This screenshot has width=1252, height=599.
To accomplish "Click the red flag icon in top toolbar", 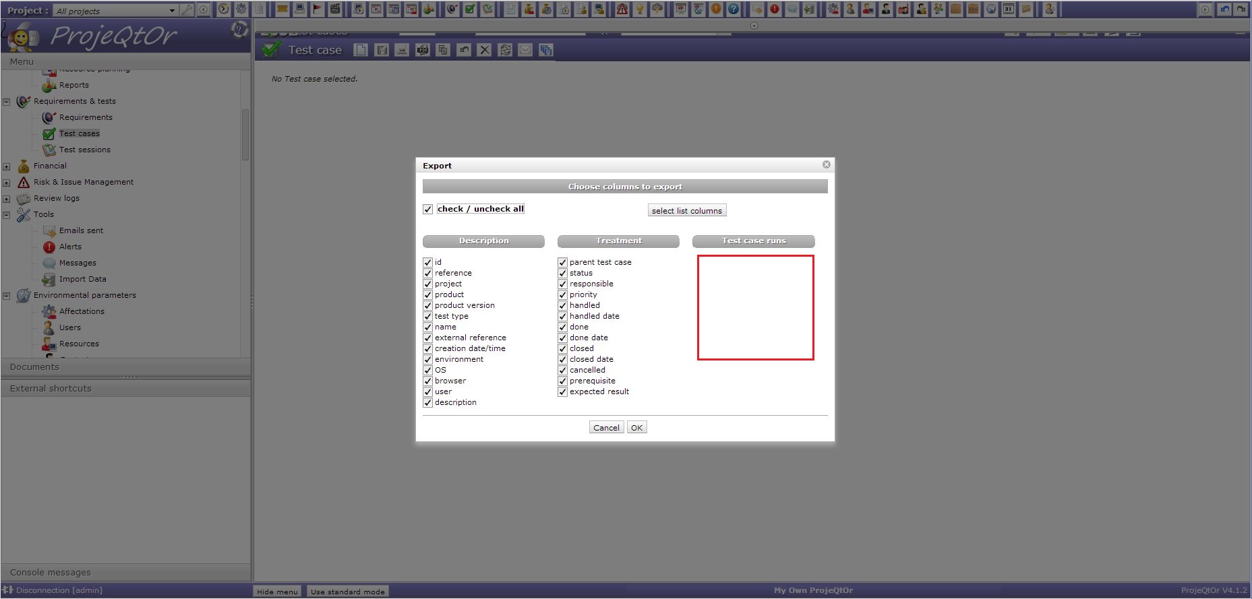I will pyautogui.click(x=317, y=9).
